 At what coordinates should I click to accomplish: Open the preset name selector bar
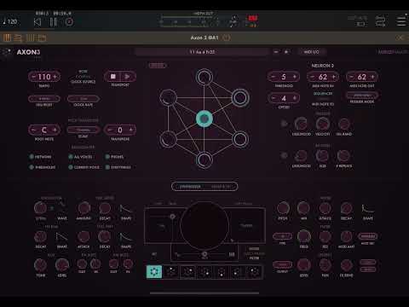point(202,52)
